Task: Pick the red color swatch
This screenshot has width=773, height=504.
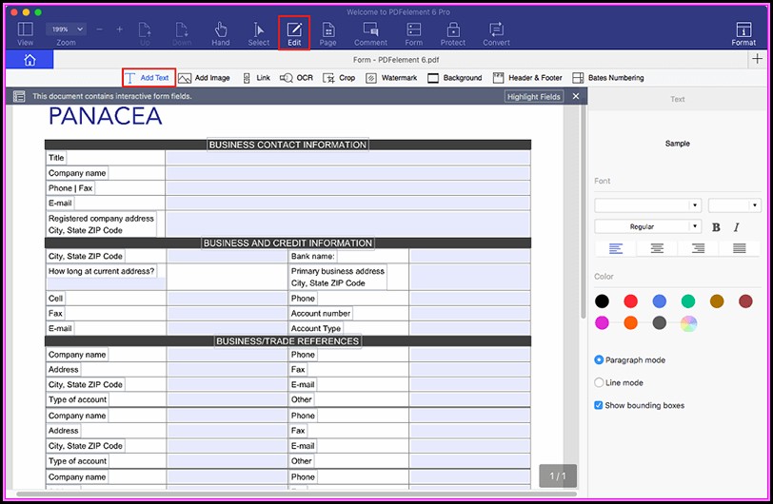Action: pos(630,301)
